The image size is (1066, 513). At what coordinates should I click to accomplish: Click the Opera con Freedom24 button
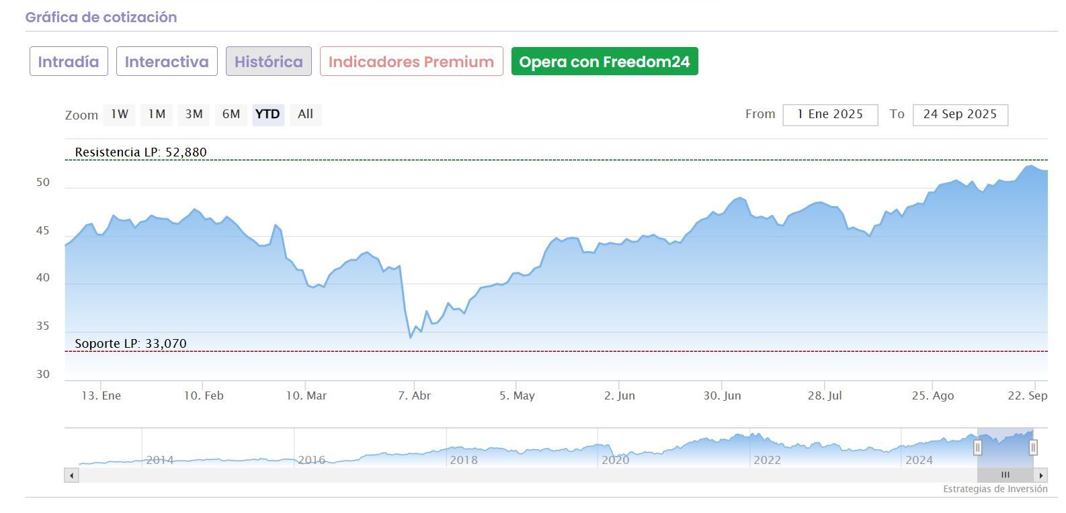tap(604, 62)
